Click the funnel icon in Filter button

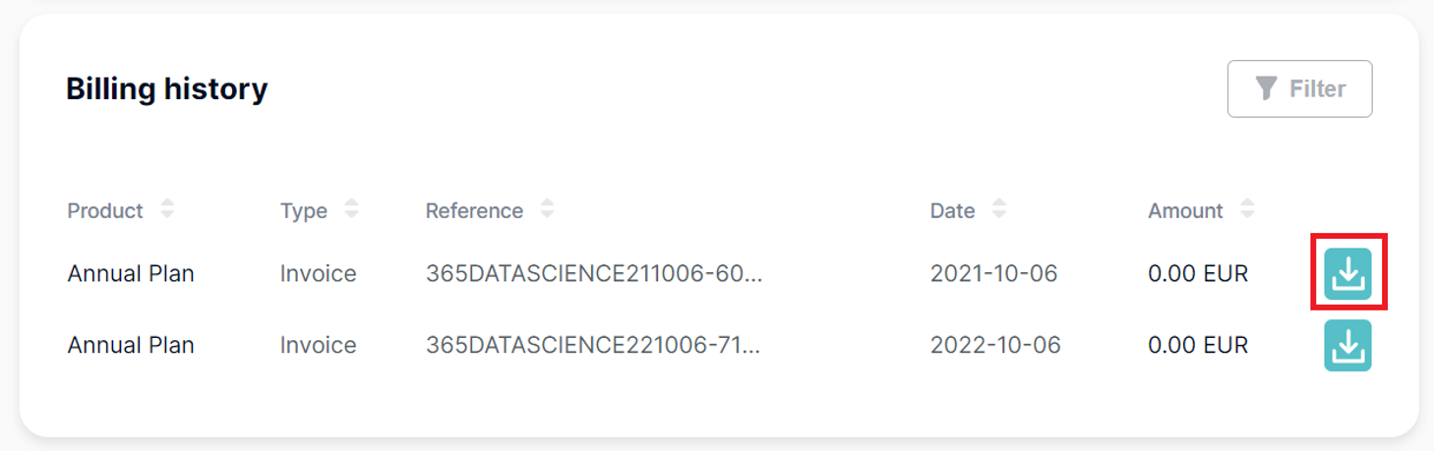[1267, 89]
